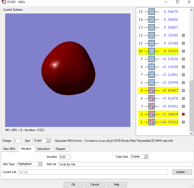Click the Cancel button
Image resolution: width=194 pixels, height=188 pixels.
click(x=95, y=184)
